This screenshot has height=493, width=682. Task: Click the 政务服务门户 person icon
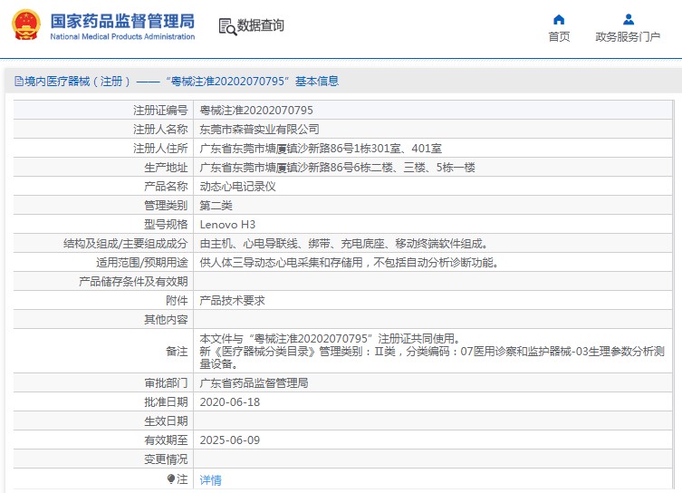coord(628,19)
